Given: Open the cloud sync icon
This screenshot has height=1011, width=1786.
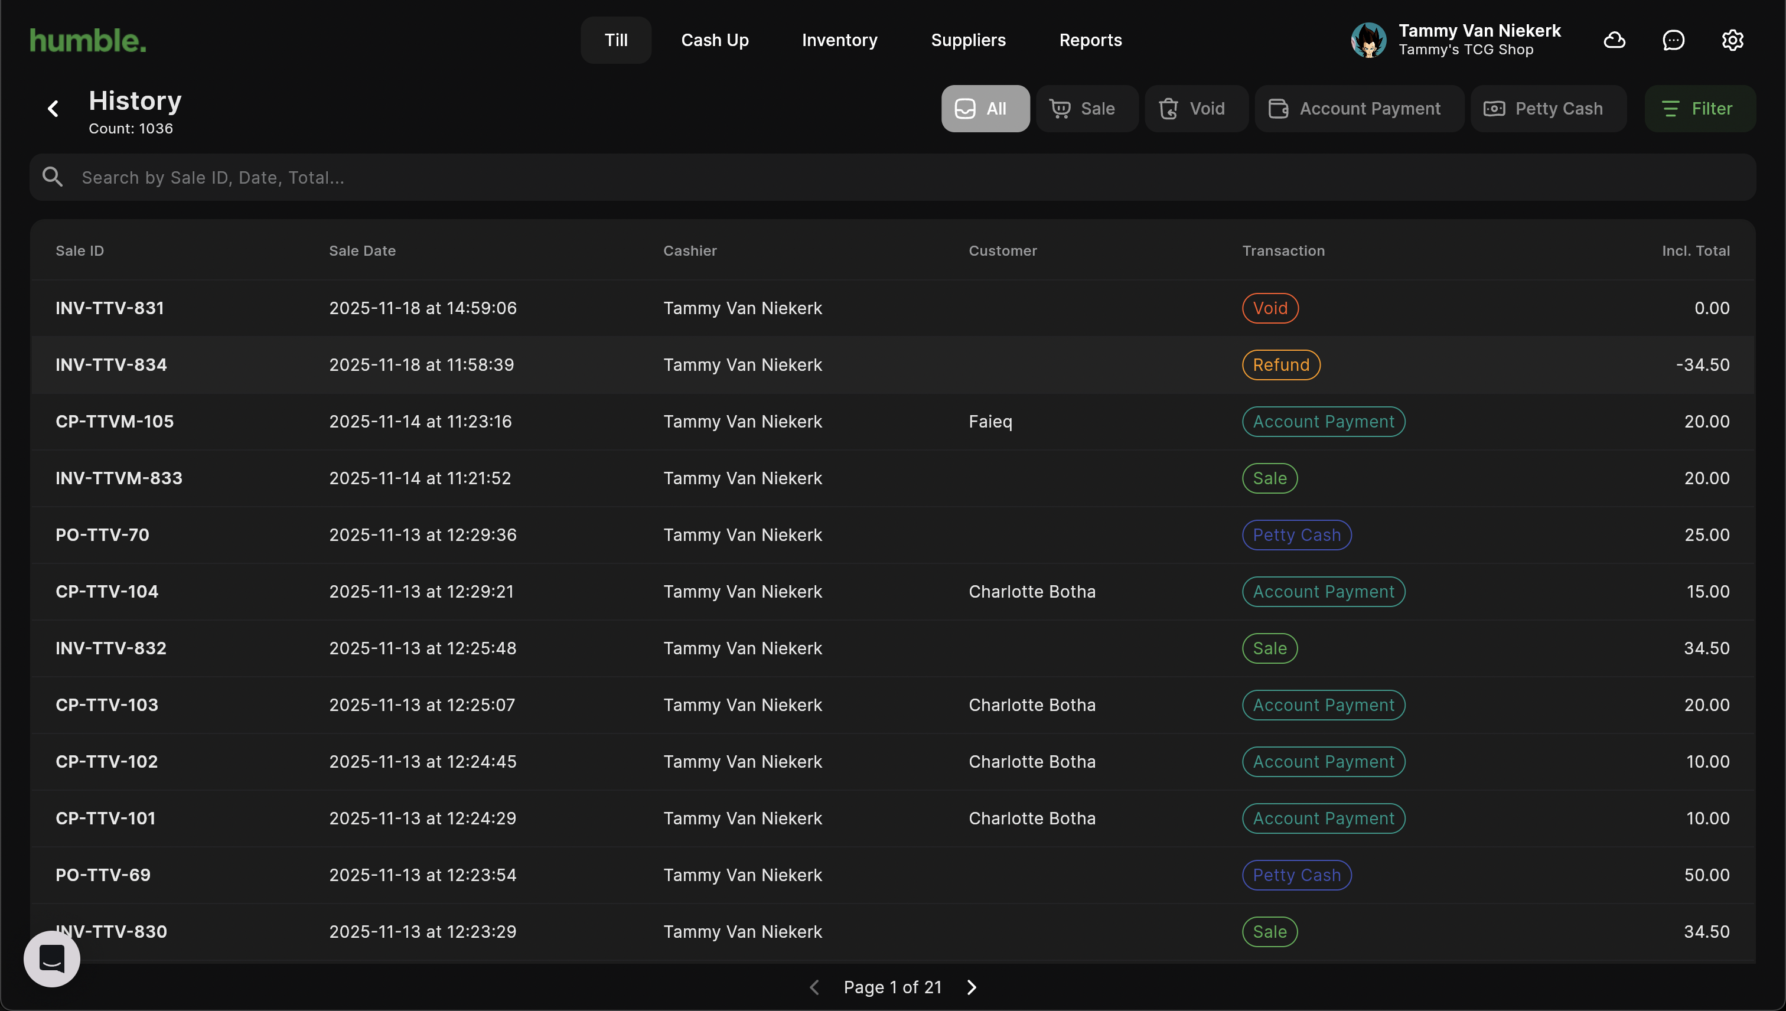Looking at the screenshot, I should [1615, 40].
